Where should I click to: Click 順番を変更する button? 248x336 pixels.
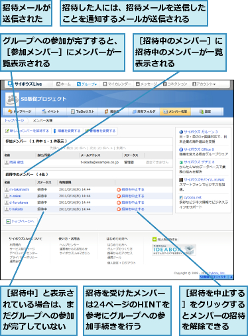67,131
